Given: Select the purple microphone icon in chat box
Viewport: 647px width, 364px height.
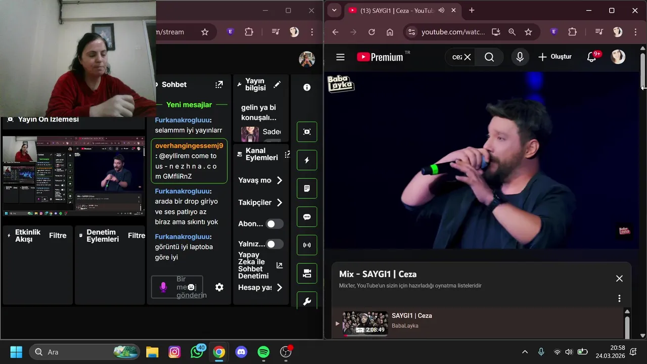Looking at the screenshot, I should pyautogui.click(x=163, y=287).
